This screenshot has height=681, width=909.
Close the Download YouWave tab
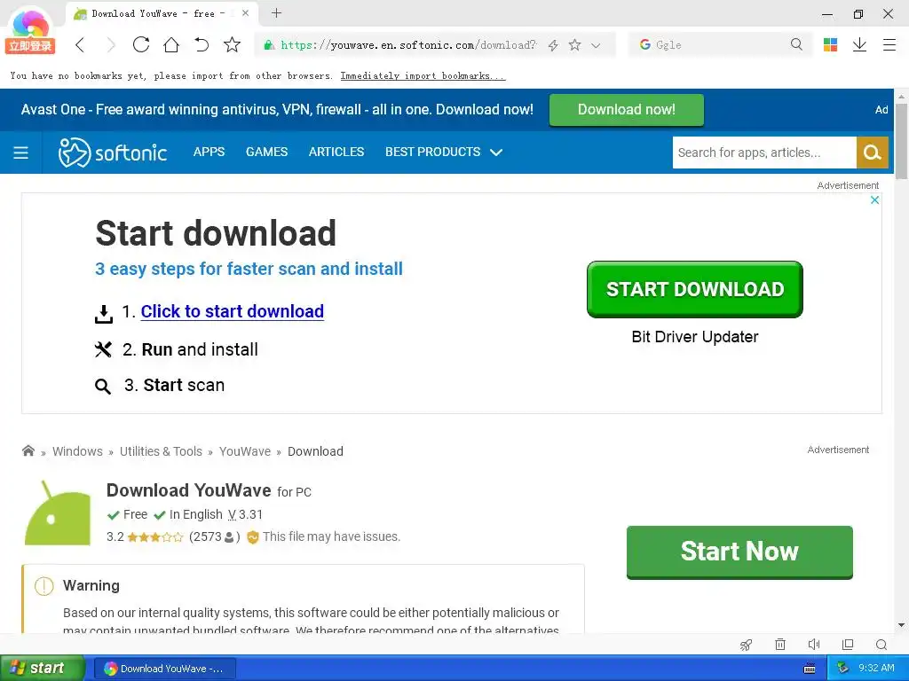coord(245,12)
